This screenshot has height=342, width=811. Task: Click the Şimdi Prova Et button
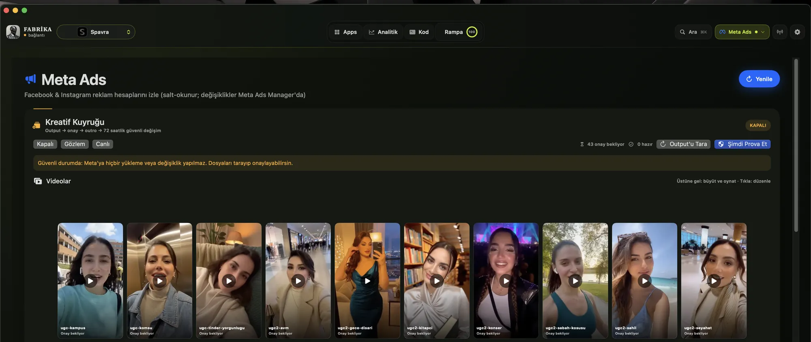click(x=742, y=144)
